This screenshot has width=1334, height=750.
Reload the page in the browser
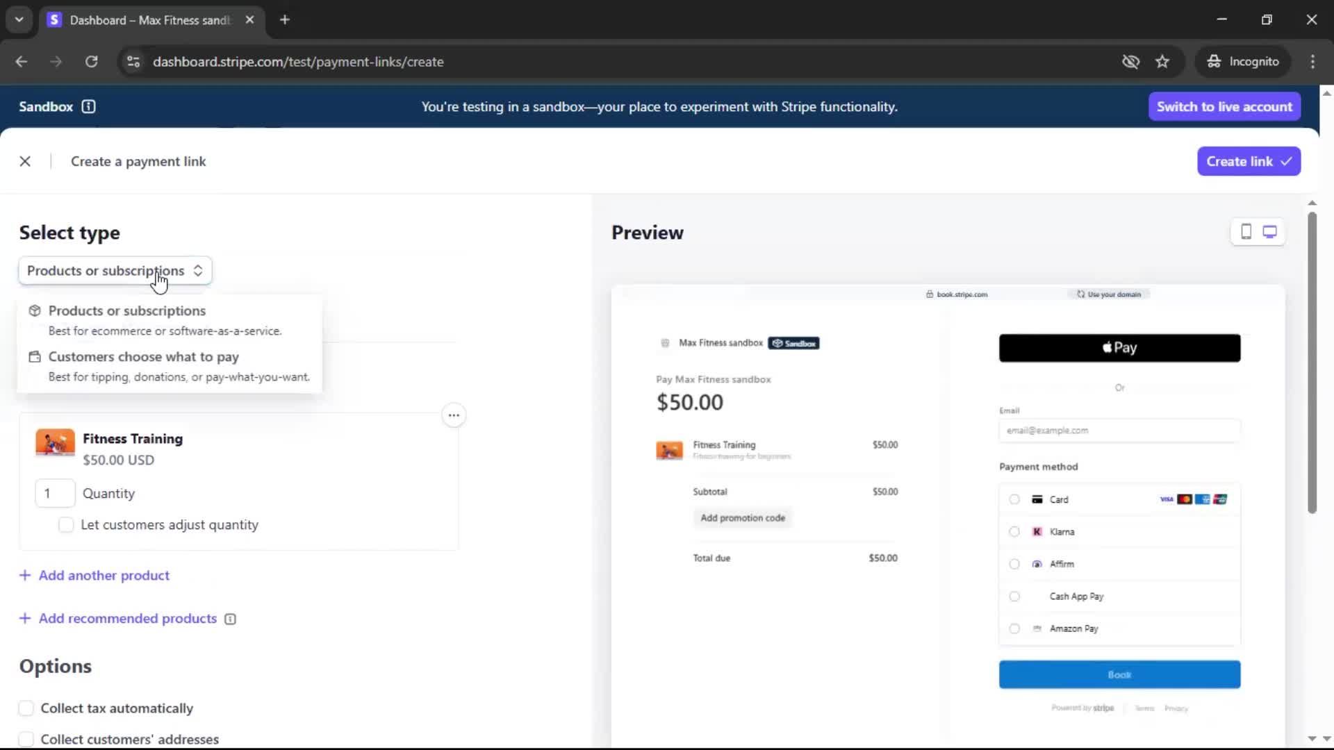click(91, 61)
